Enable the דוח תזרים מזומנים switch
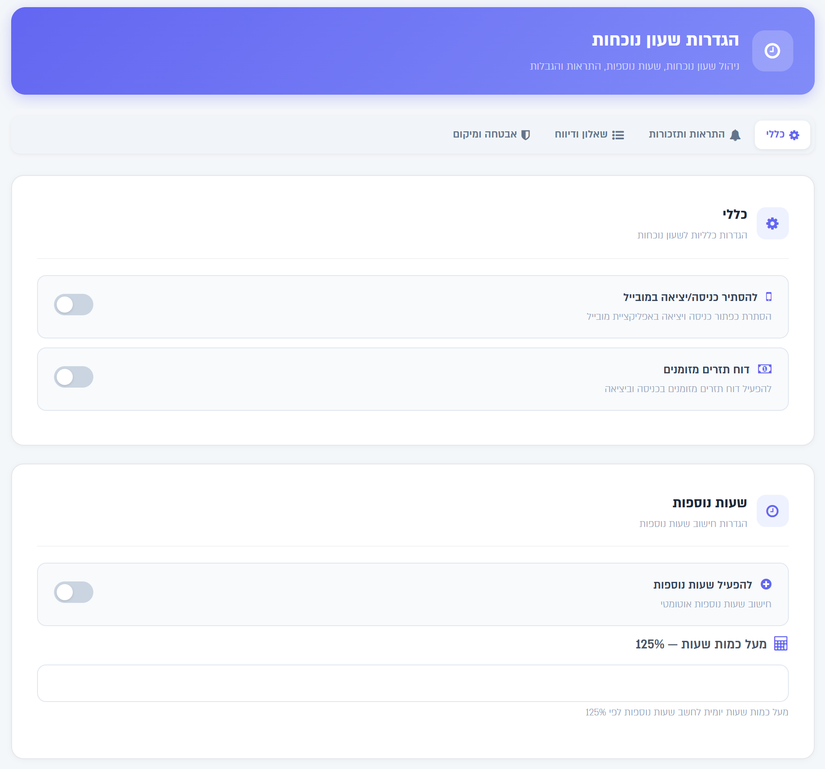This screenshot has height=769, width=825. [74, 377]
